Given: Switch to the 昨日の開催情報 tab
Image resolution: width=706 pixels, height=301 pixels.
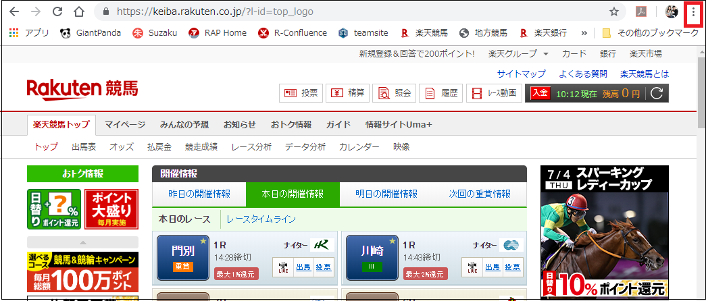Looking at the screenshot, I should (x=199, y=194).
